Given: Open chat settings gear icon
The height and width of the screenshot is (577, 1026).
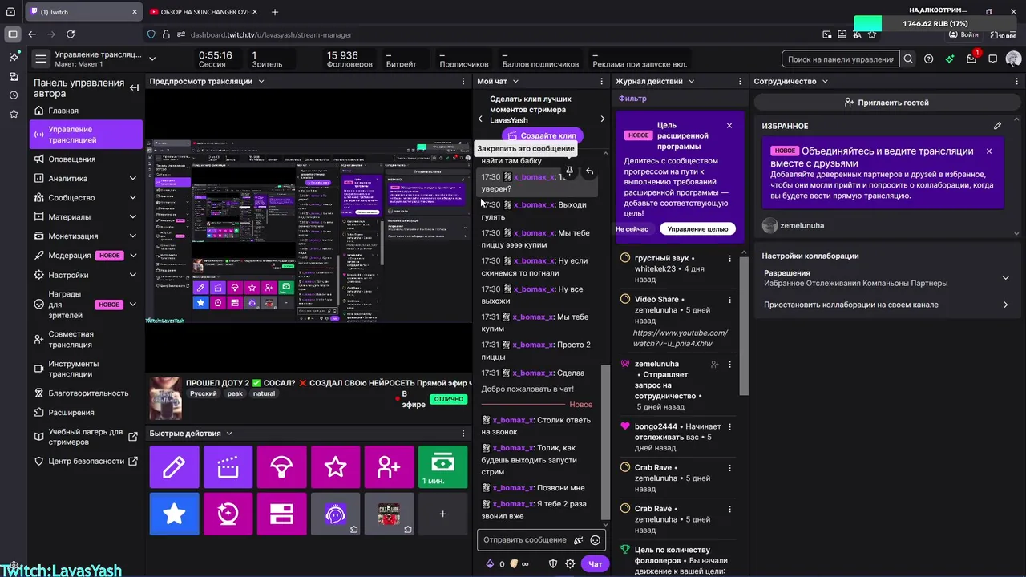Looking at the screenshot, I should point(570,564).
